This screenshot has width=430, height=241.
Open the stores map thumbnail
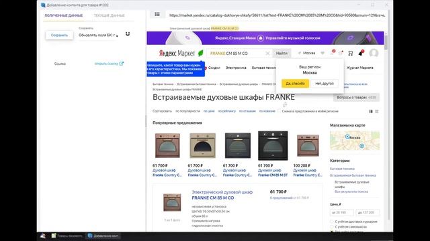pyautogui.click(x=355, y=141)
